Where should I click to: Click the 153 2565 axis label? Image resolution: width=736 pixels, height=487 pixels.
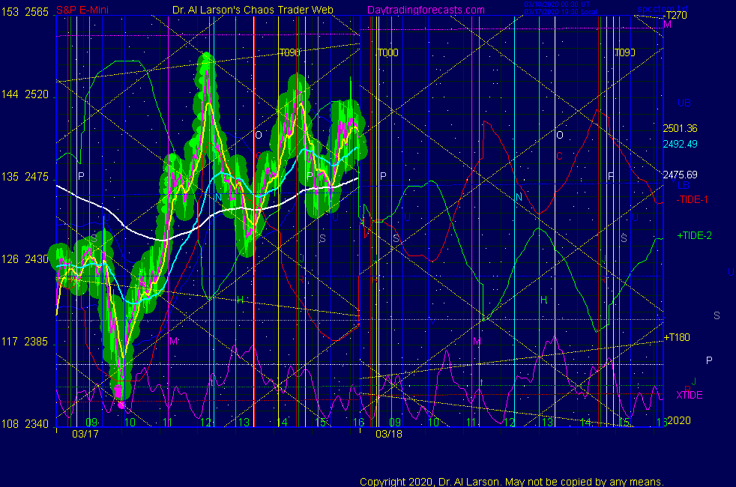[x=25, y=12]
